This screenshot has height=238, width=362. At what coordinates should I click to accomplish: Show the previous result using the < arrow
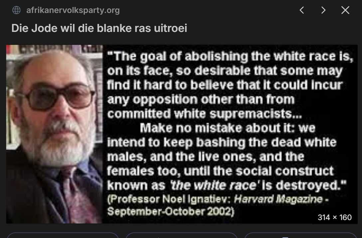[301, 10]
